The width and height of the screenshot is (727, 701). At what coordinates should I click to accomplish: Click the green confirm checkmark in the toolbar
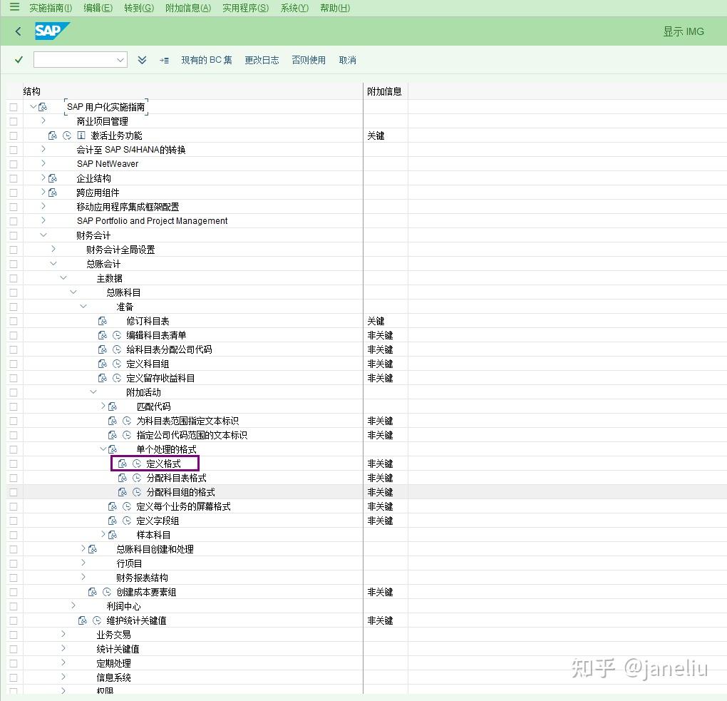tap(19, 60)
